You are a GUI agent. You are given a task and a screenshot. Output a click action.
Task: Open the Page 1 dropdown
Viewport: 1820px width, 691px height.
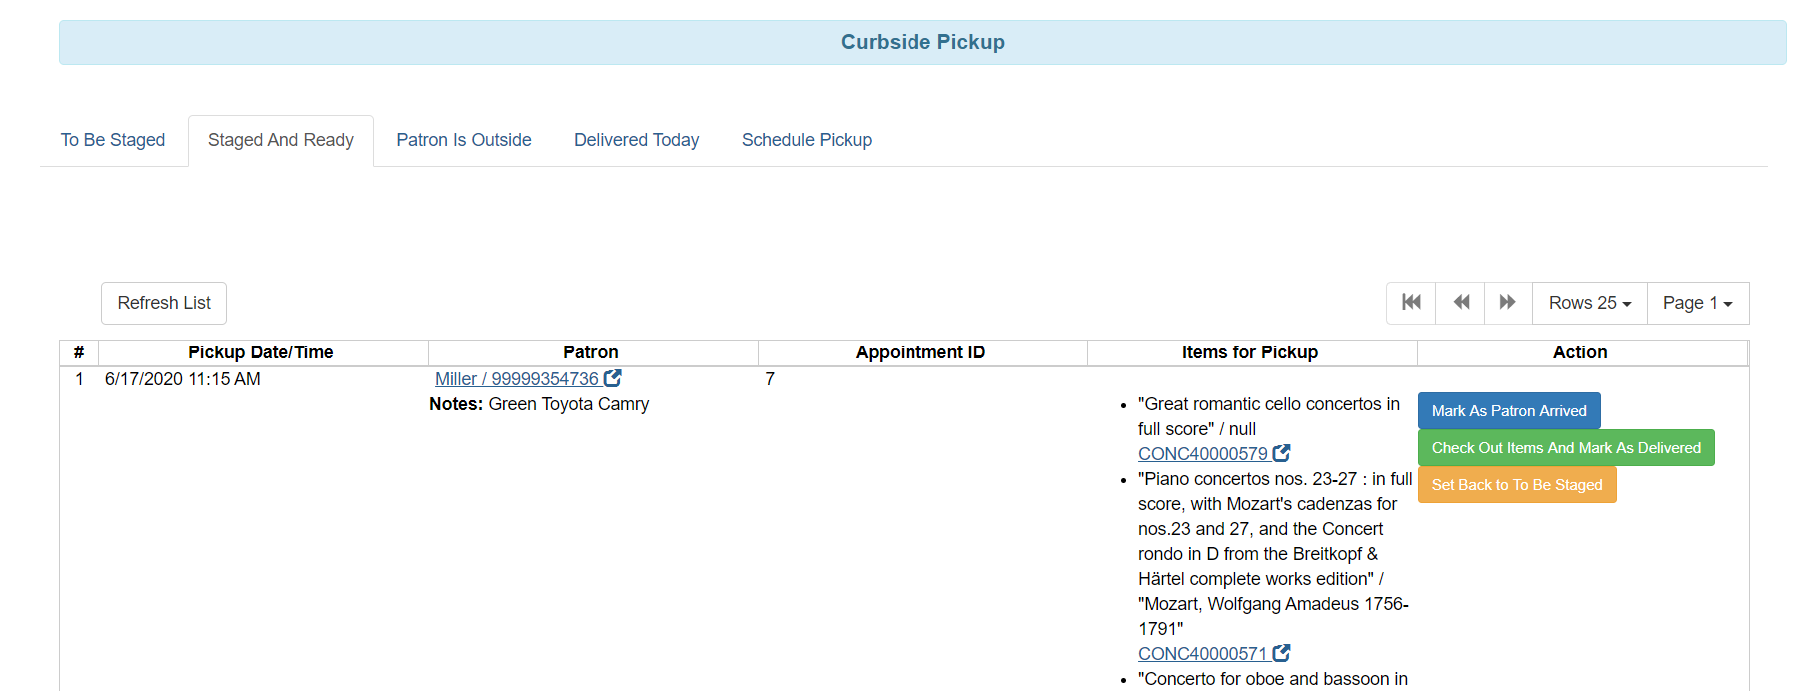[x=1697, y=303]
